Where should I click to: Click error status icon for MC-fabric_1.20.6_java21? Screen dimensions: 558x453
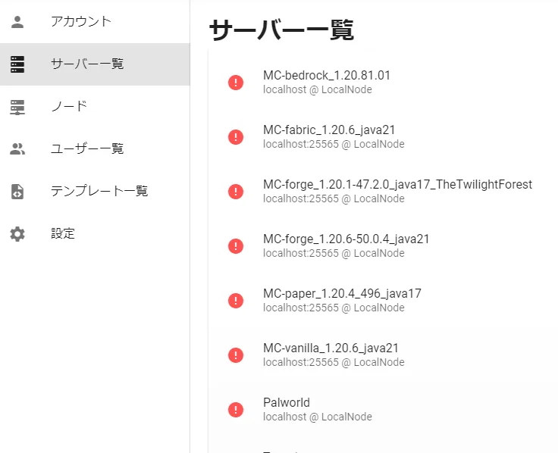236,137
